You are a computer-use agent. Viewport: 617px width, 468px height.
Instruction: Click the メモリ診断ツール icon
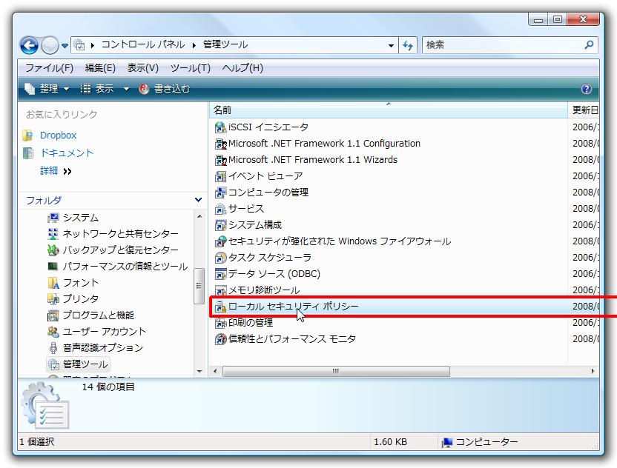pos(220,290)
